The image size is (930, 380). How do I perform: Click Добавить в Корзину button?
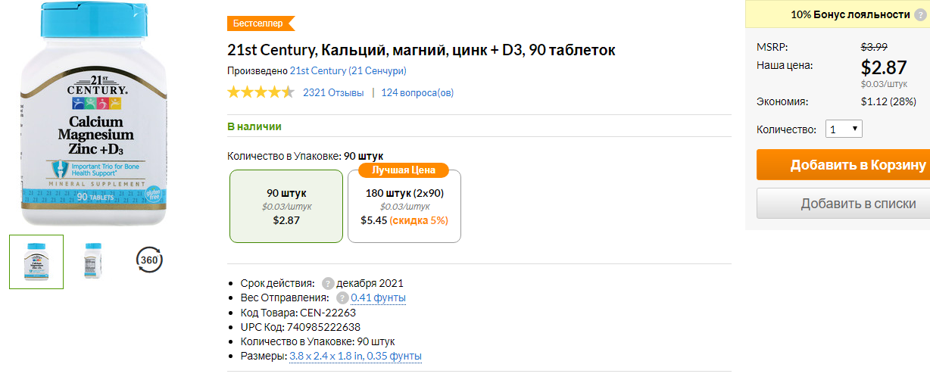[x=843, y=165]
